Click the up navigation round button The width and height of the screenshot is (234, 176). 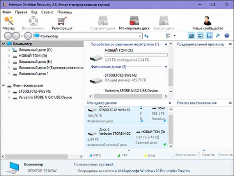28,36
